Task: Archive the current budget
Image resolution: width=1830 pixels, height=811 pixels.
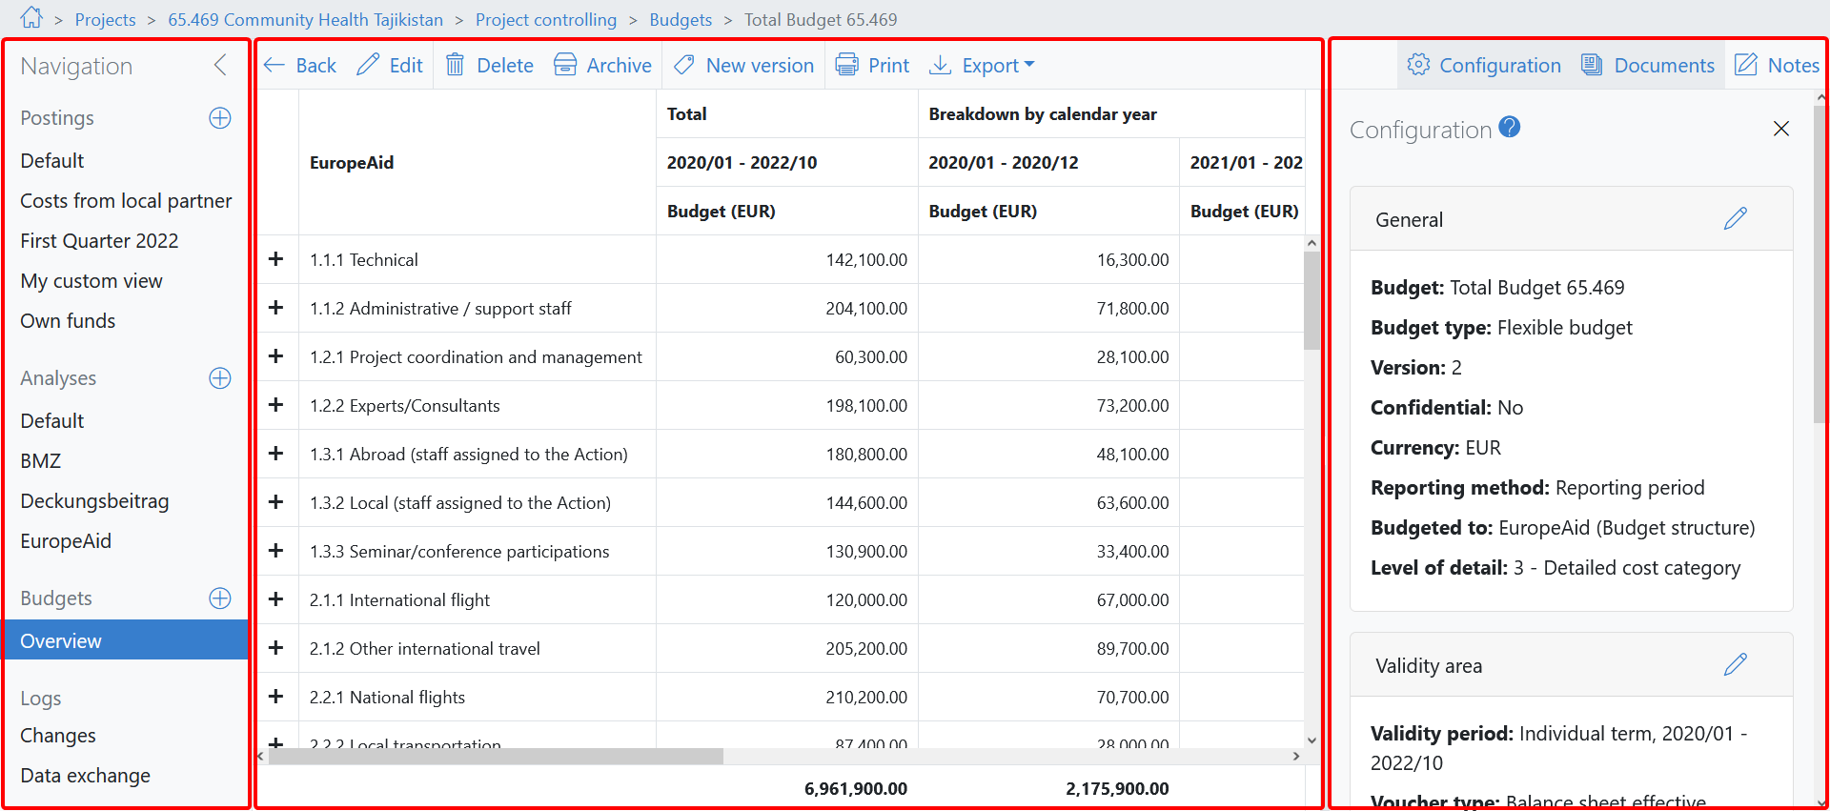Action: tap(602, 65)
